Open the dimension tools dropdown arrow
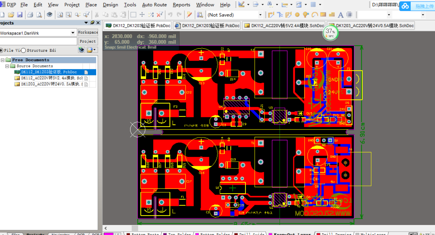Image resolution: width=435 pixels, height=235 pixels. tap(292, 5)
